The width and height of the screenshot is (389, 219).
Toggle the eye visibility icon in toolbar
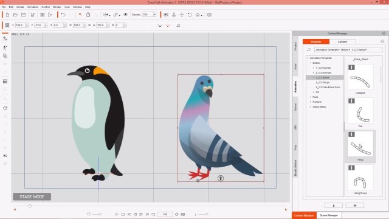126,15
